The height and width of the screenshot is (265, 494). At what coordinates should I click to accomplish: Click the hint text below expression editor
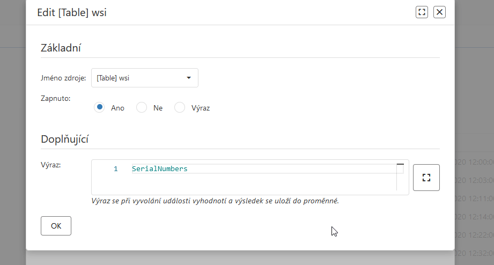(215, 201)
